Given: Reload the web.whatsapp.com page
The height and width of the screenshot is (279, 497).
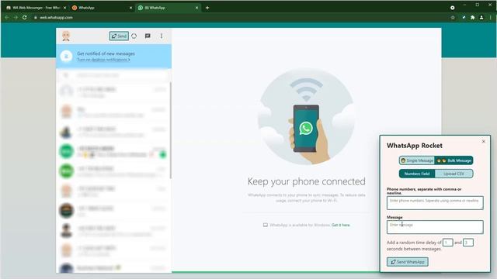Looking at the screenshot, I should [24, 17].
